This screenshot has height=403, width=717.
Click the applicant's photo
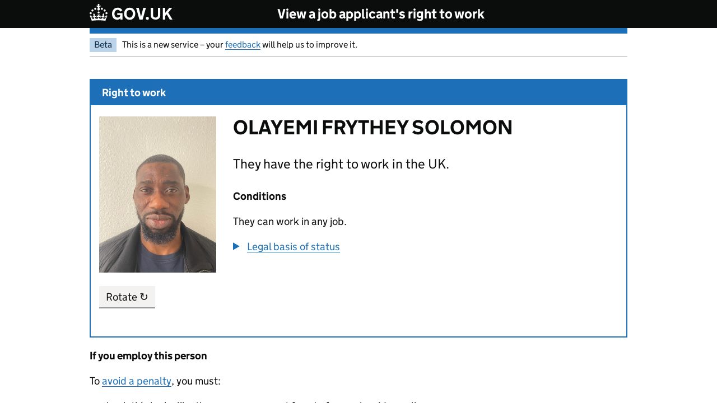pyautogui.click(x=157, y=194)
